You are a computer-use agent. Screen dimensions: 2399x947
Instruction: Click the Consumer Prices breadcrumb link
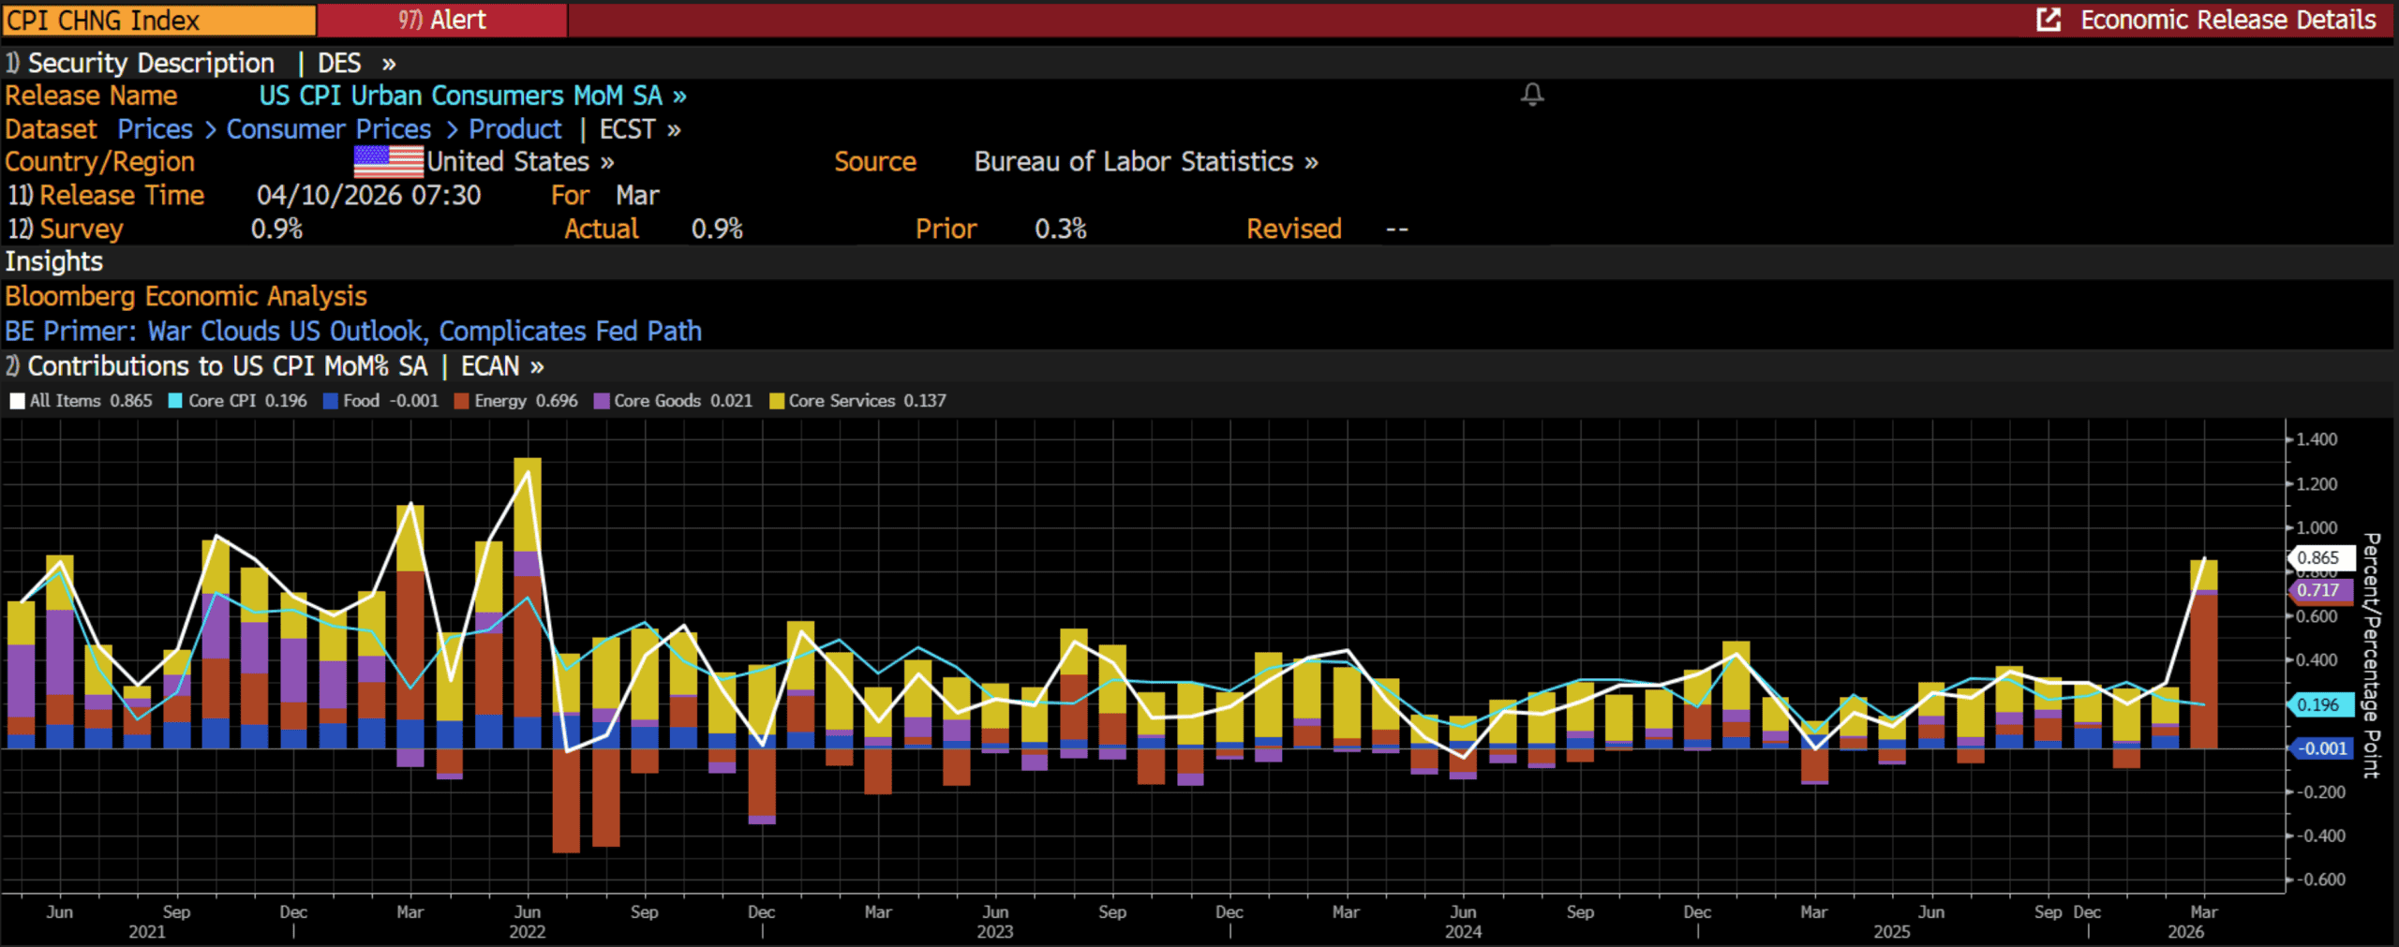click(328, 129)
